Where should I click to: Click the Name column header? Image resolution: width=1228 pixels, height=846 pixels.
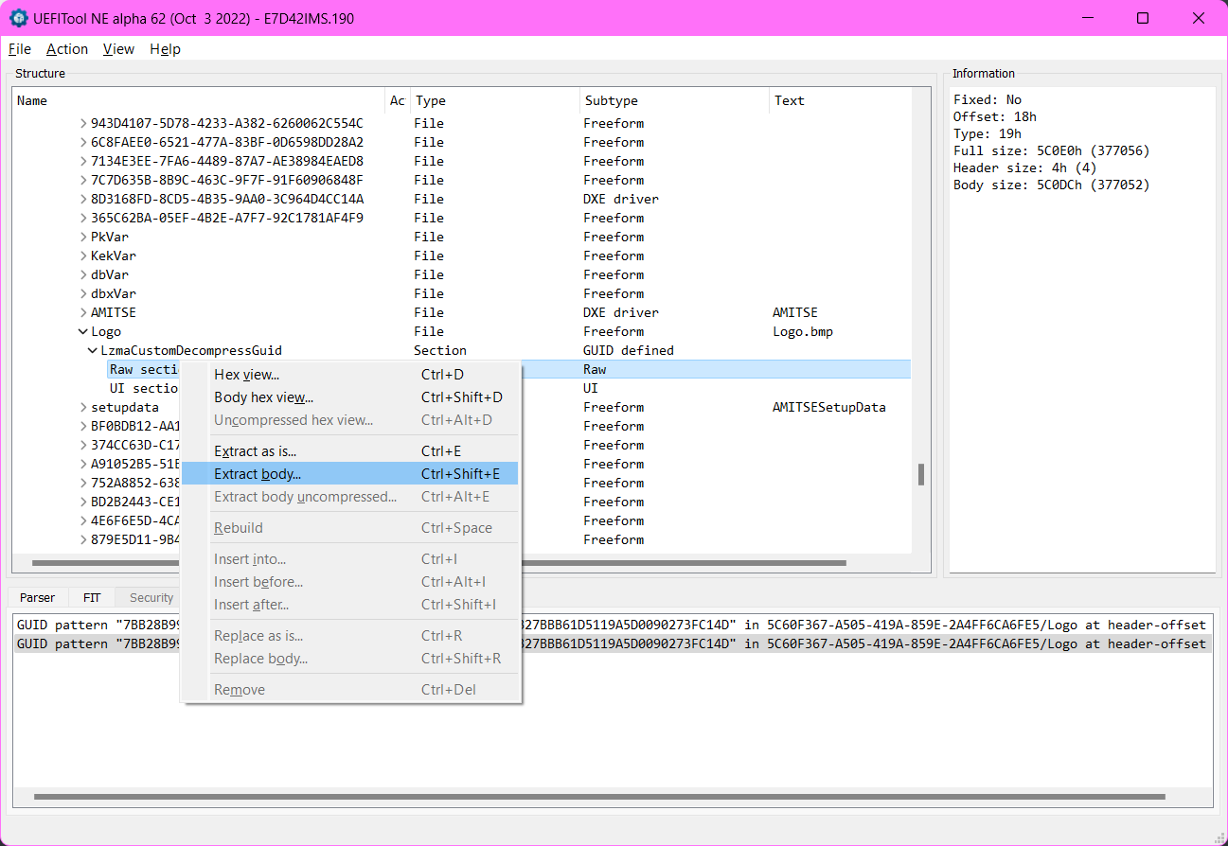point(32,100)
